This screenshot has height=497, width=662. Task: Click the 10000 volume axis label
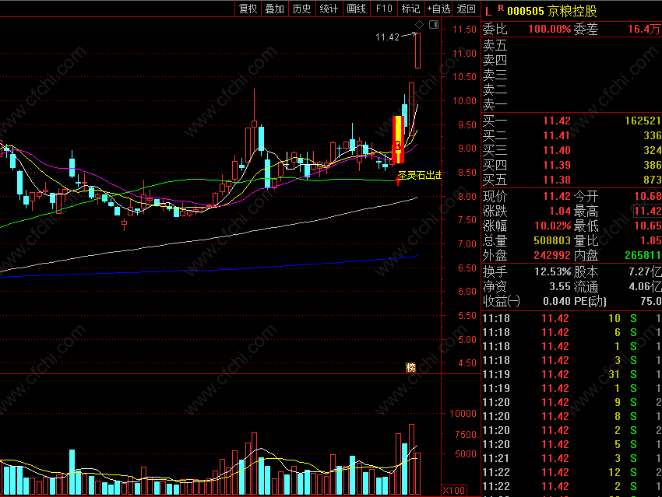pos(463,414)
